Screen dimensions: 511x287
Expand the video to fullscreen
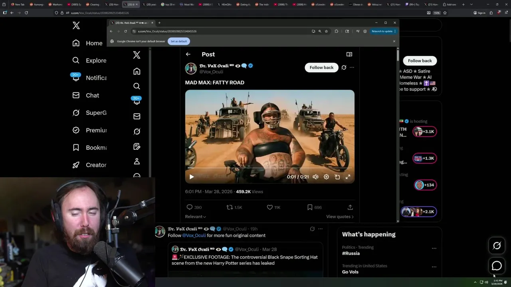[348, 177]
